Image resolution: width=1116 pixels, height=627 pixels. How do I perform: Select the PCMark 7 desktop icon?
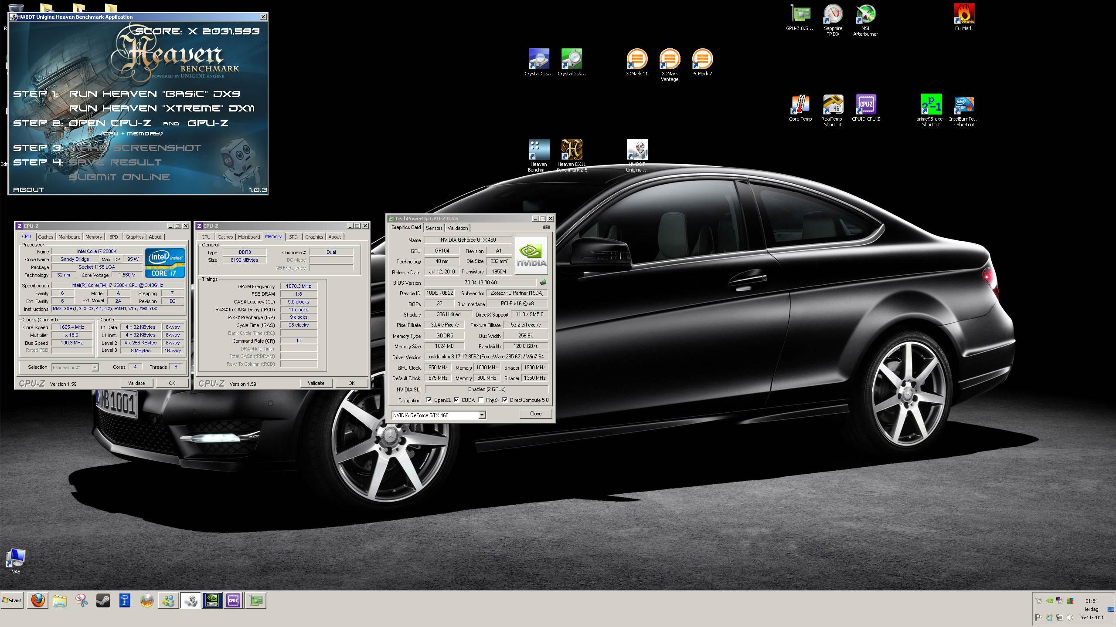(702, 63)
